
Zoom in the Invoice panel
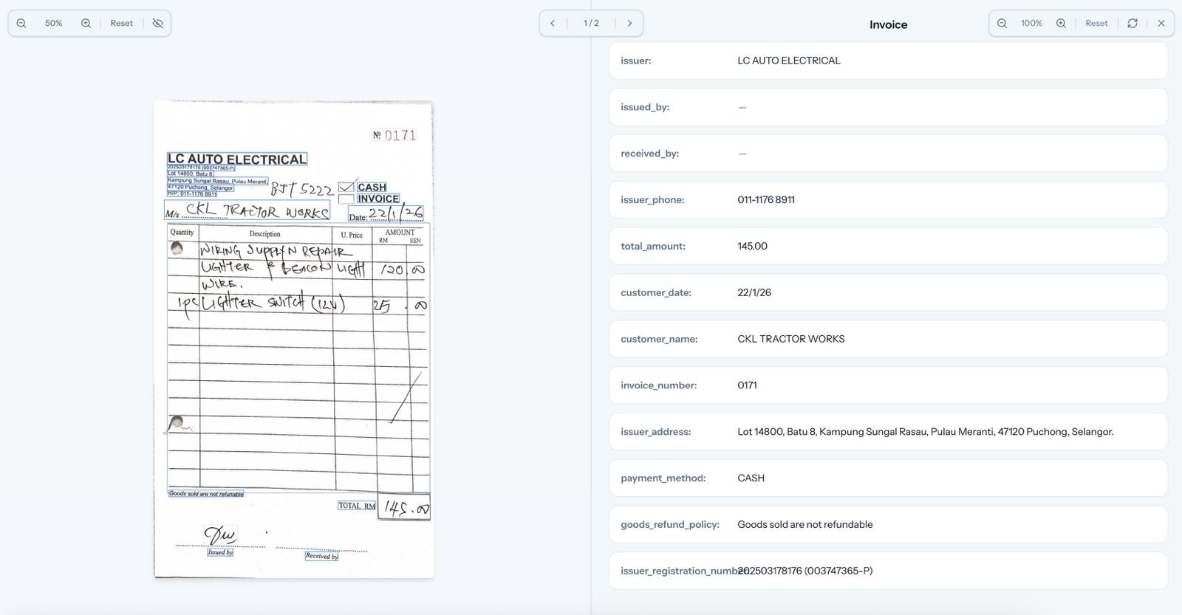[1061, 23]
